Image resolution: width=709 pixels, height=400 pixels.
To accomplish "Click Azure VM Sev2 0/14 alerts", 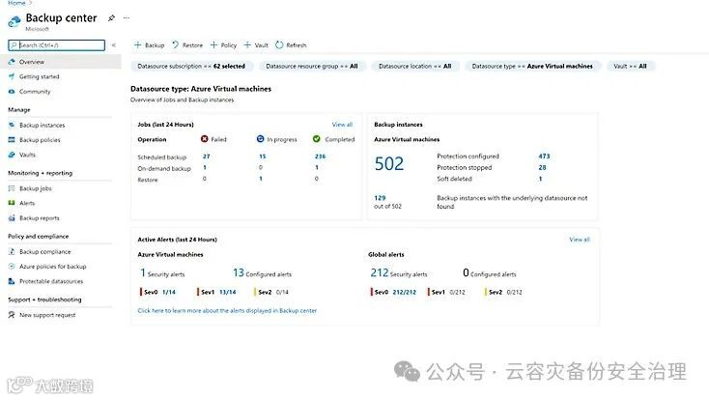I will (271, 293).
